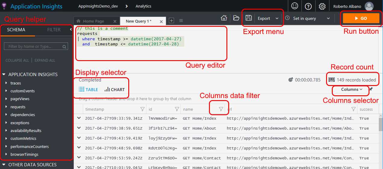Screen dimensions: 383x169
Task: Collapse the OTHER DATA SOURCES section
Action: coord(4,164)
